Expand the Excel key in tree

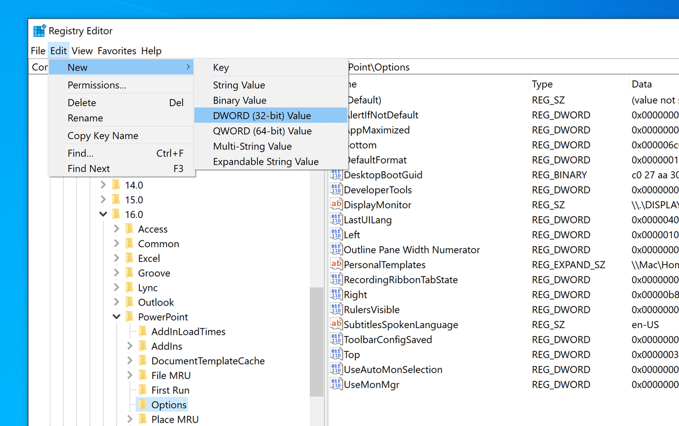(117, 259)
